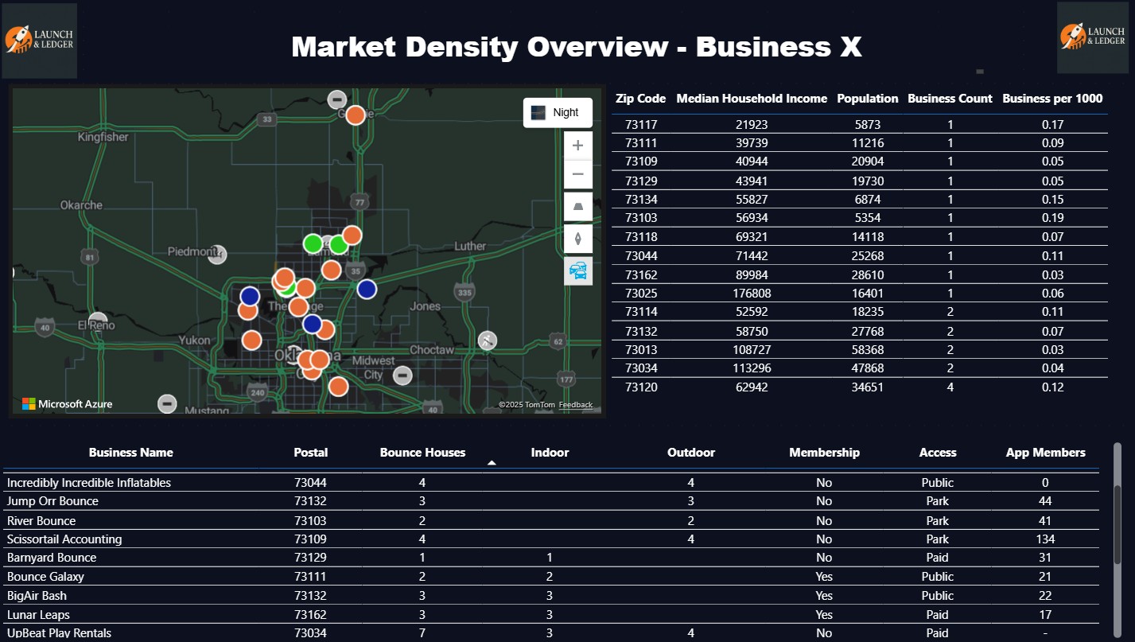1135x642 pixels.
Task: Click the Launch & Ledger logo top left
Action: coord(39,39)
